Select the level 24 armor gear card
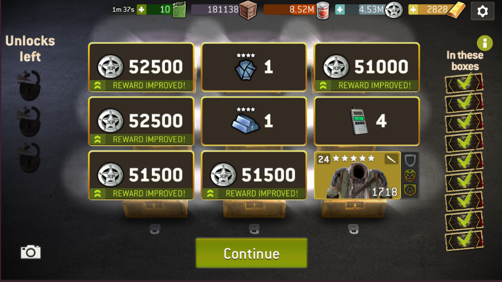502x282 pixels. 357,175
